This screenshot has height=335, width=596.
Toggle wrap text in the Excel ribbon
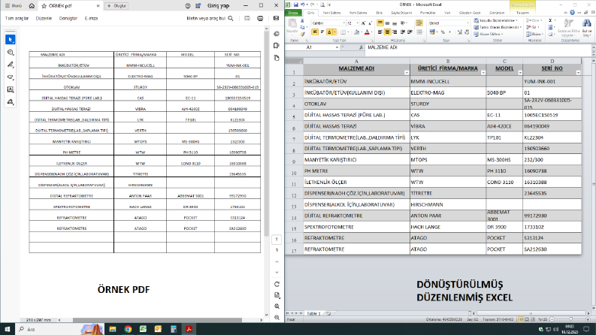[x=419, y=23]
